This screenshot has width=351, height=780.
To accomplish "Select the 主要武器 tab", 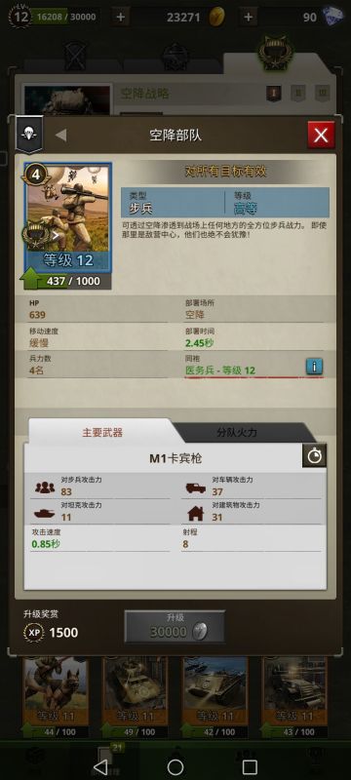I will [102, 432].
